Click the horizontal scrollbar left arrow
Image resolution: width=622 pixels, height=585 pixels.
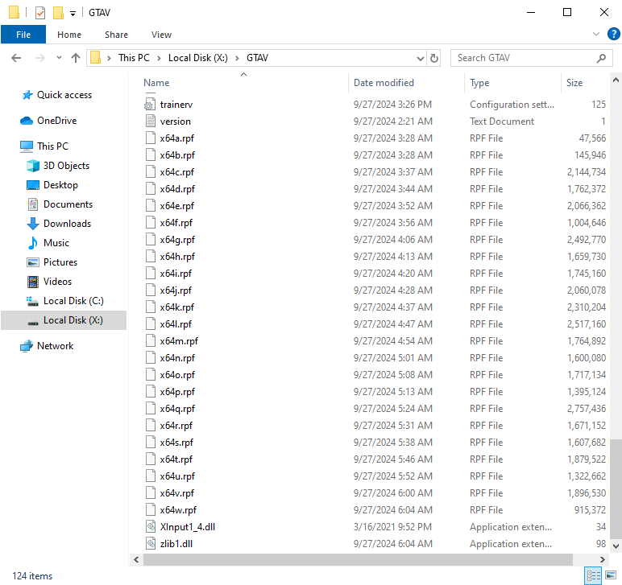[136, 559]
